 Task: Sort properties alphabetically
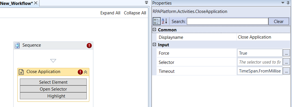(164, 21)
